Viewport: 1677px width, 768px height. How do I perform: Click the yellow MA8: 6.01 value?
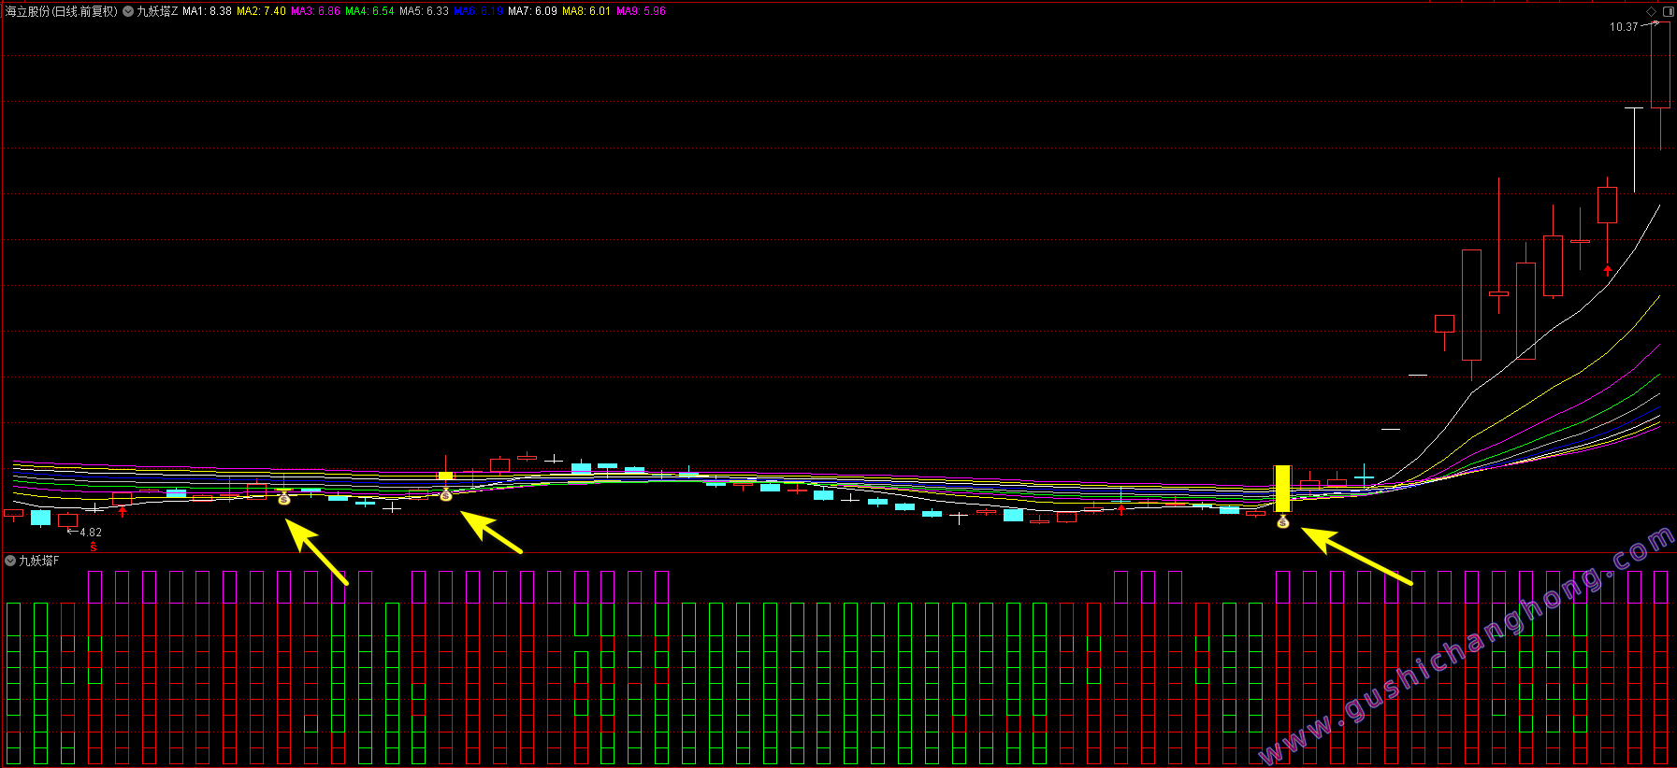[586, 11]
